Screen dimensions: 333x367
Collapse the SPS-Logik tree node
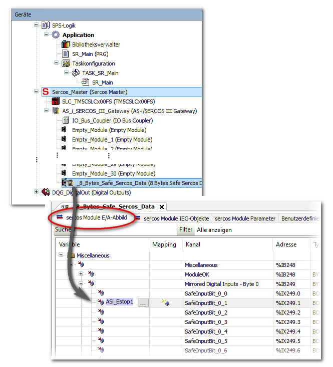(36, 25)
